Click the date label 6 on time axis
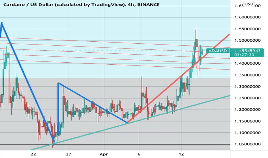268x158 pixels. tap(139, 154)
